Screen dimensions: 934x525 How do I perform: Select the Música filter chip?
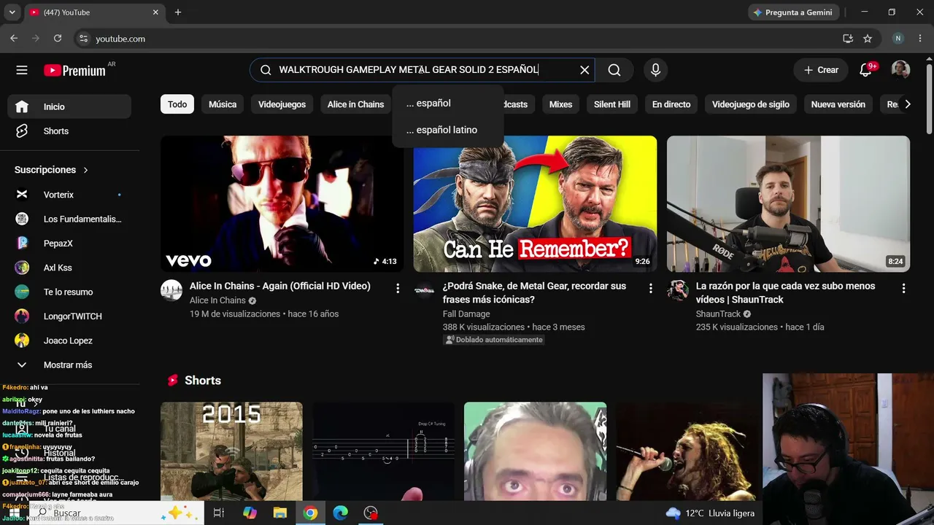(223, 104)
